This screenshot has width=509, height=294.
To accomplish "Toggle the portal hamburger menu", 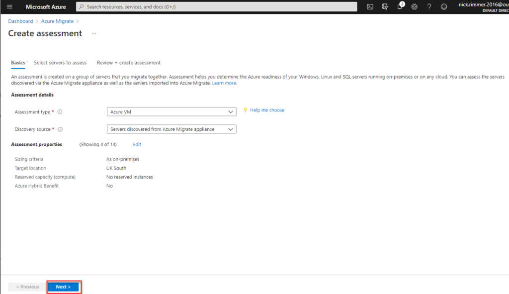I will click(x=9, y=6).
